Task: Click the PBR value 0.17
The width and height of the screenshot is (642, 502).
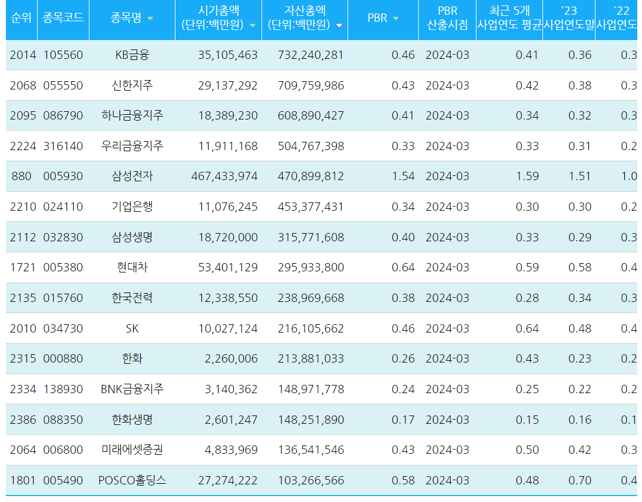Action: (x=403, y=420)
